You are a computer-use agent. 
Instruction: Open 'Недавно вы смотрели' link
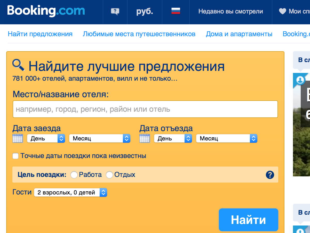point(230,11)
